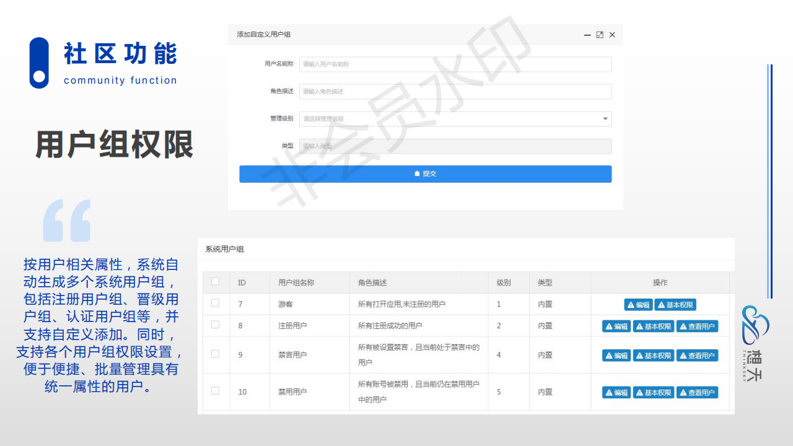Click 基本权限 button for 注册用户 row

coord(654,326)
